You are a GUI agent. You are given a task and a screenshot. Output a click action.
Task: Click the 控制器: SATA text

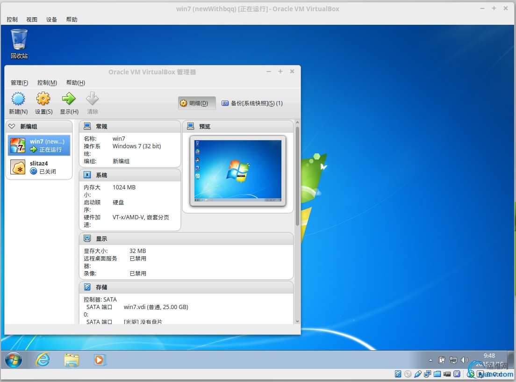pyautogui.click(x=100, y=299)
